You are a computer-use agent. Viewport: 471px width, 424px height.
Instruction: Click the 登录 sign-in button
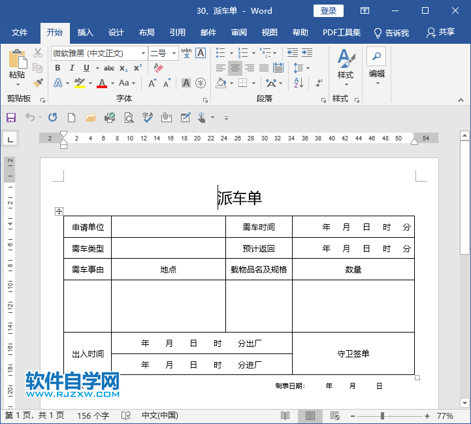[329, 11]
